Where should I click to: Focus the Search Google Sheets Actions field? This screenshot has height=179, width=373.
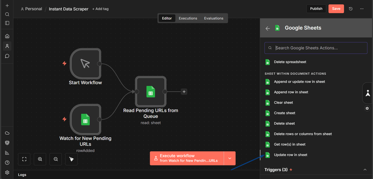pyautogui.click(x=316, y=48)
